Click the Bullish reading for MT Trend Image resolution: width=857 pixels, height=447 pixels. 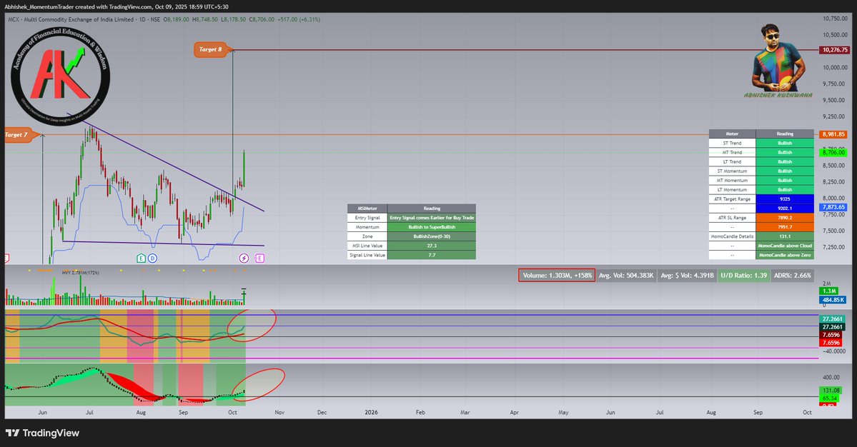click(785, 153)
